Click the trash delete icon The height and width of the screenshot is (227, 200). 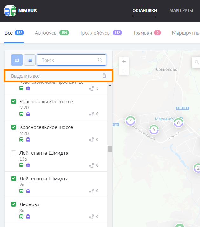click(104, 76)
